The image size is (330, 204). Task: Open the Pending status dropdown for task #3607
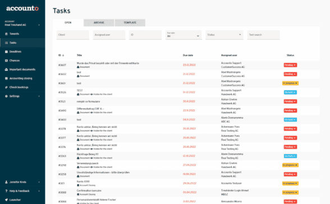(290, 65)
